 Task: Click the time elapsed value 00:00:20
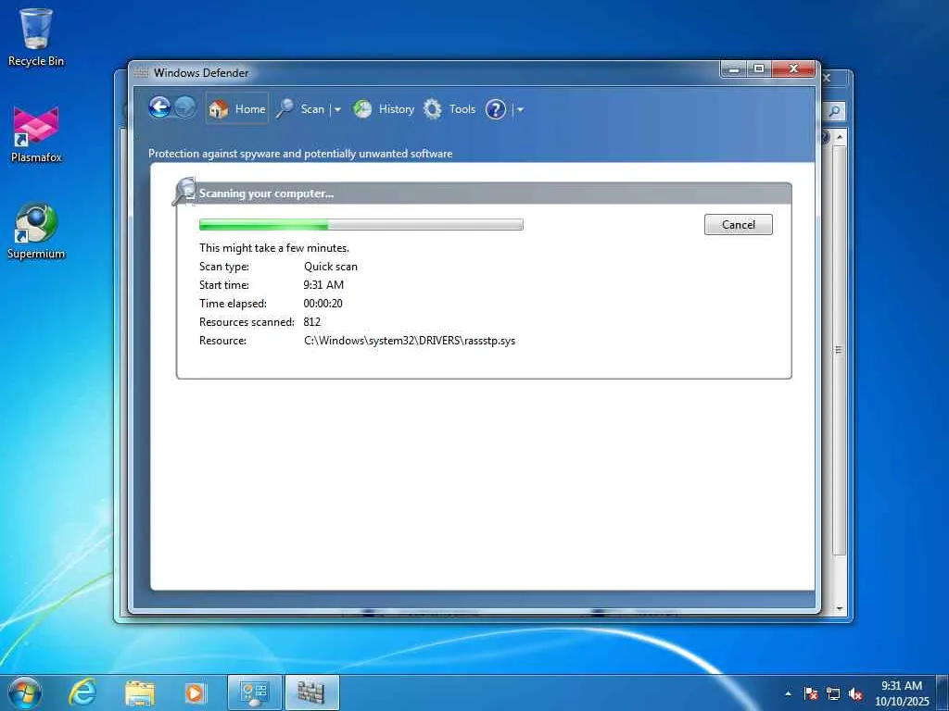tap(323, 304)
